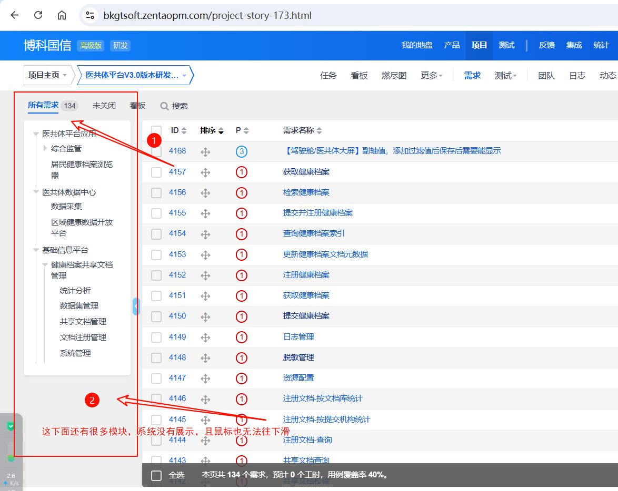This screenshot has width=618, height=491.
Task: Switch to the 未关闭 tab
Action: point(104,106)
